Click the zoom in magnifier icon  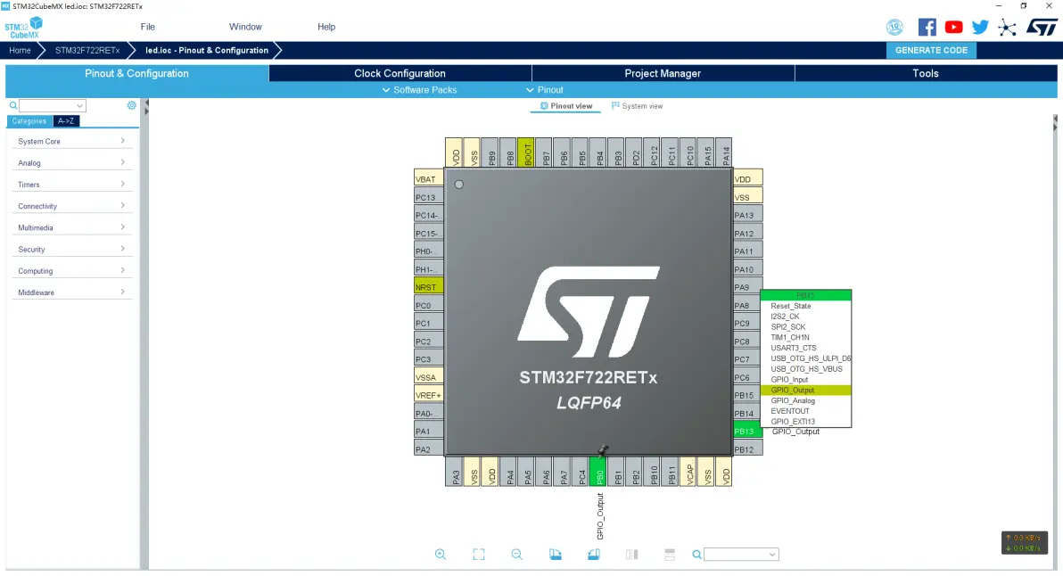441,555
